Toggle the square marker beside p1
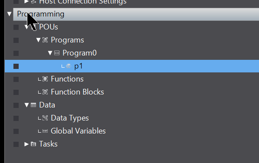The width and height of the screenshot is (259, 163). click(16, 66)
